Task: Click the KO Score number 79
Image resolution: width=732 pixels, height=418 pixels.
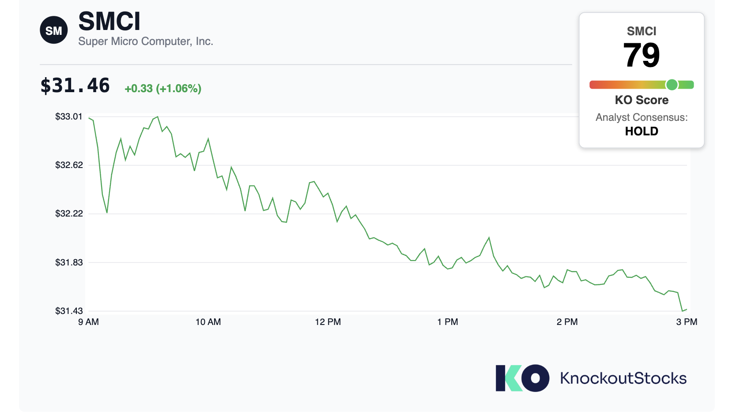Action: click(641, 56)
